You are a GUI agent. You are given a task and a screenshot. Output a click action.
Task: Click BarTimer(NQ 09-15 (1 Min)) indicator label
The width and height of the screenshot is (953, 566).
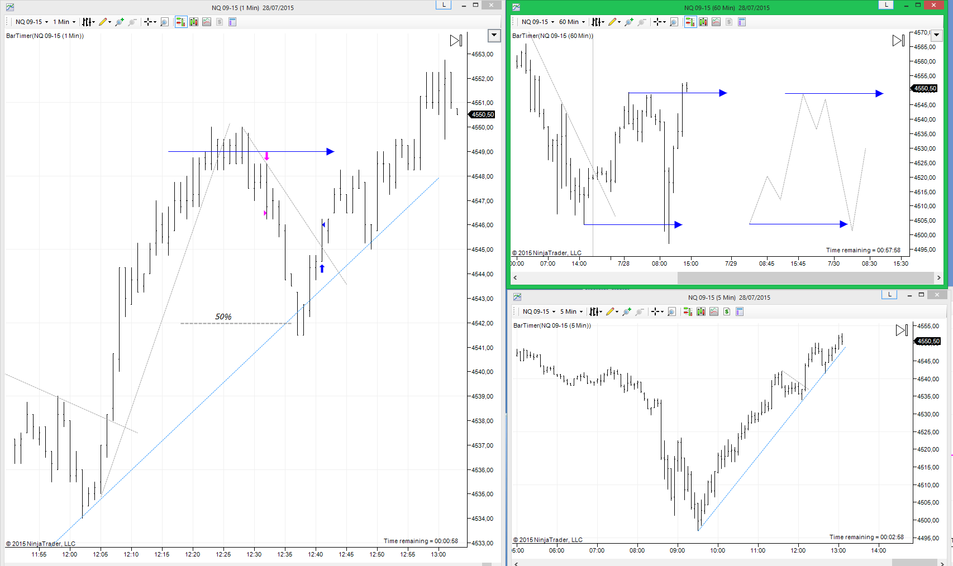pos(45,36)
